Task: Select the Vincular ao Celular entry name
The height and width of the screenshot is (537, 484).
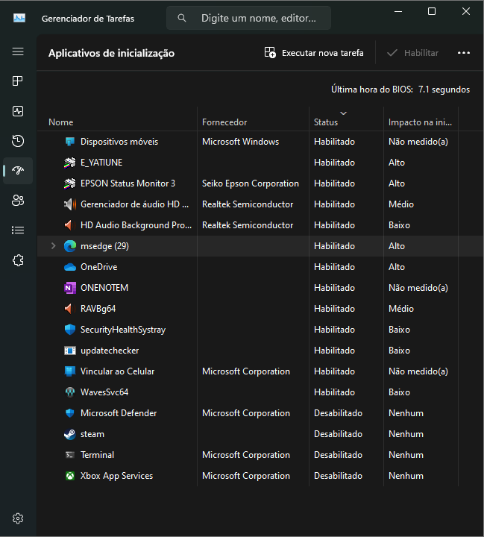Action: 117,371
